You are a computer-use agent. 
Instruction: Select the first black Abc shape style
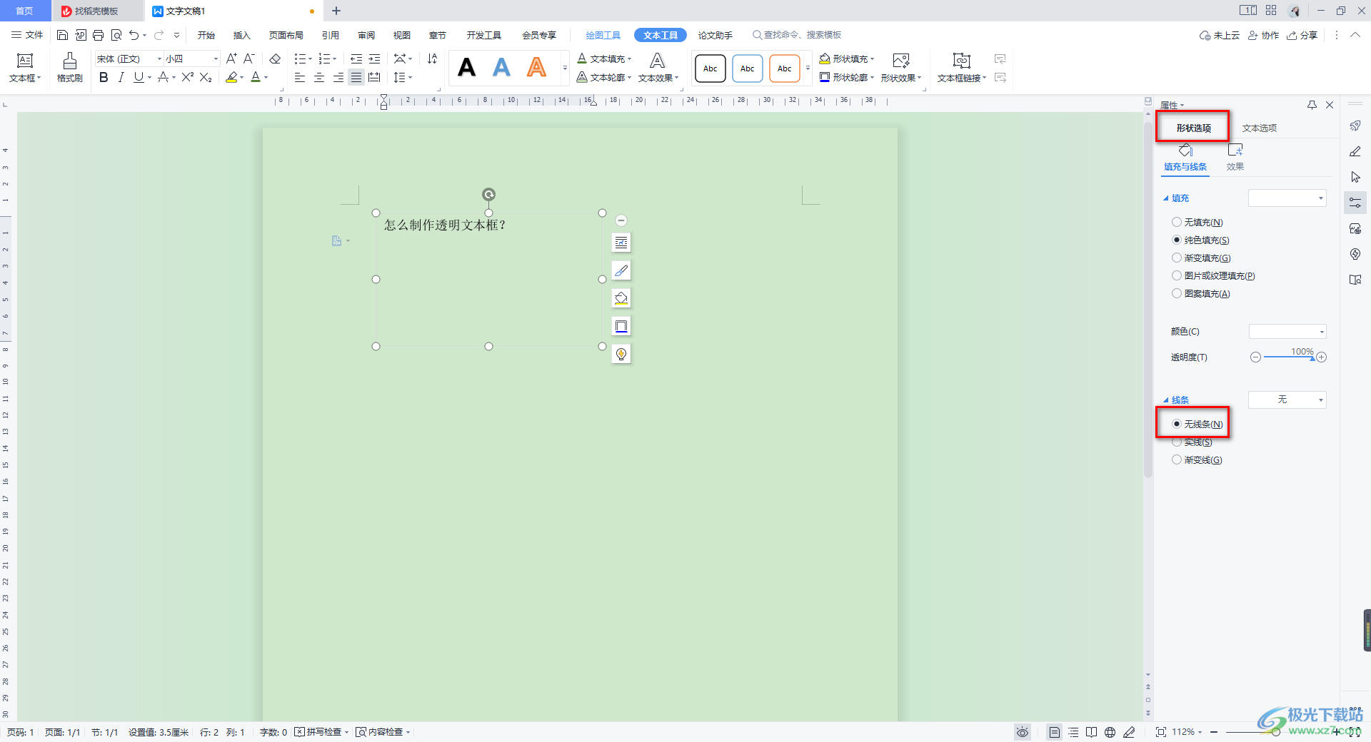click(710, 68)
